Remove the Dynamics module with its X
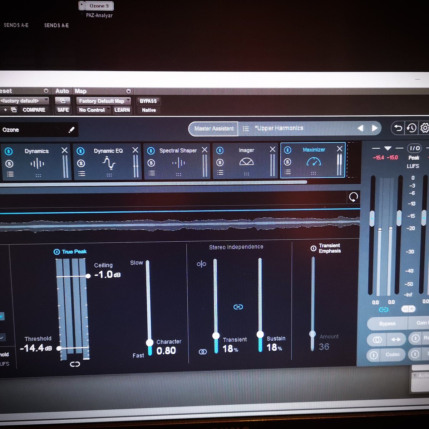Image resolution: width=429 pixels, height=429 pixels. click(x=64, y=150)
